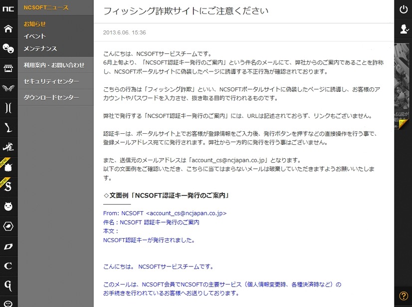Open the shop storefront icon
The height and width of the screenshot is (307, 412).
coord(8,68)
